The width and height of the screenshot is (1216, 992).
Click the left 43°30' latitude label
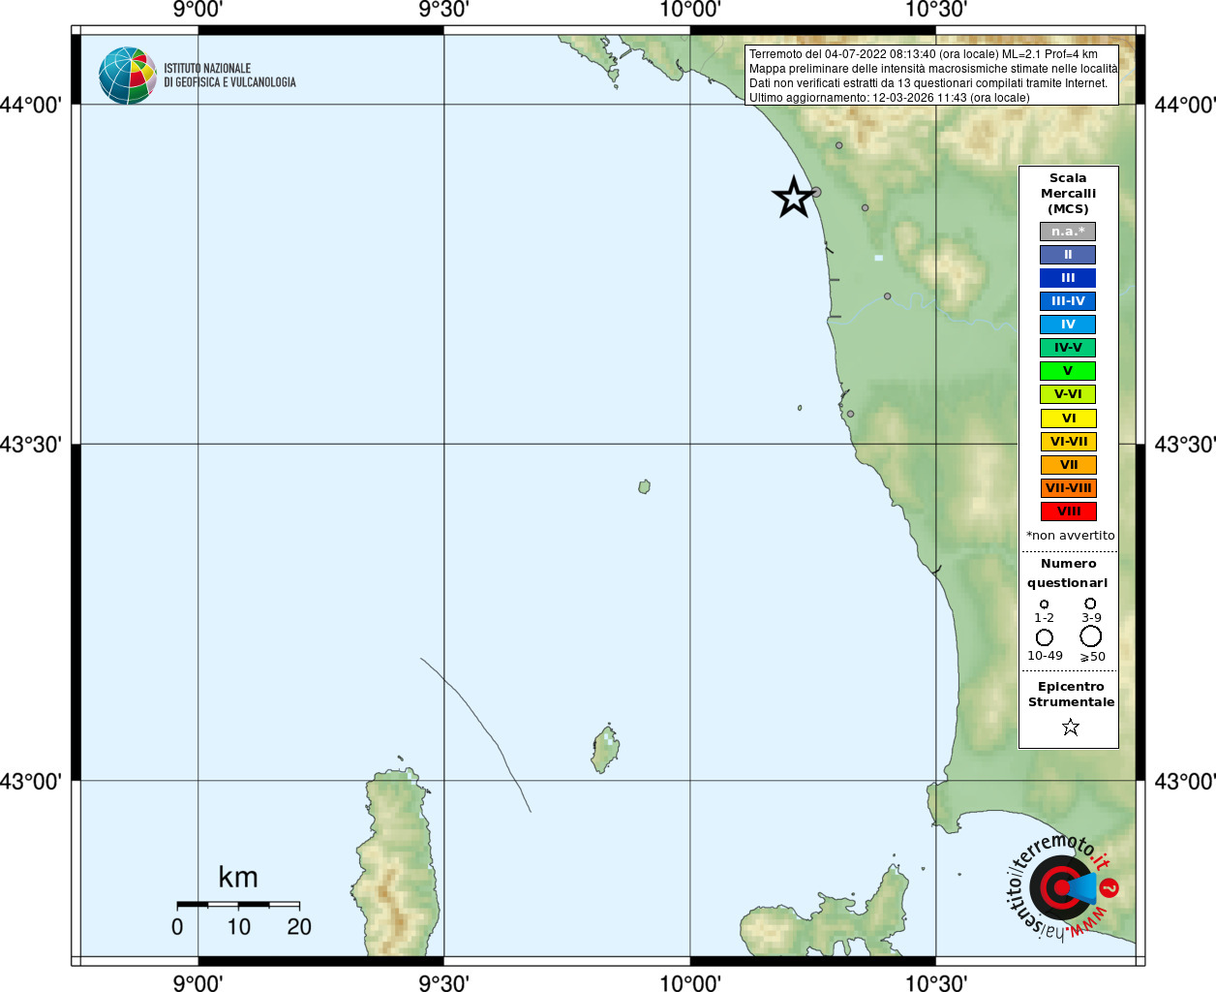coord(31,445)
